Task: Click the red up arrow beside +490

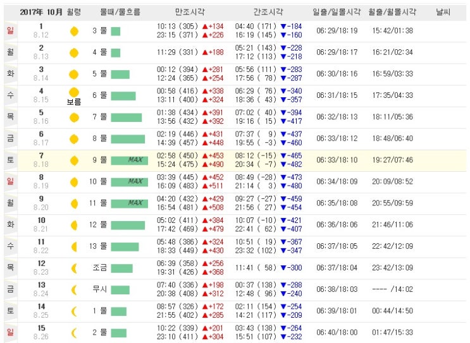Action: click(205, 165)
